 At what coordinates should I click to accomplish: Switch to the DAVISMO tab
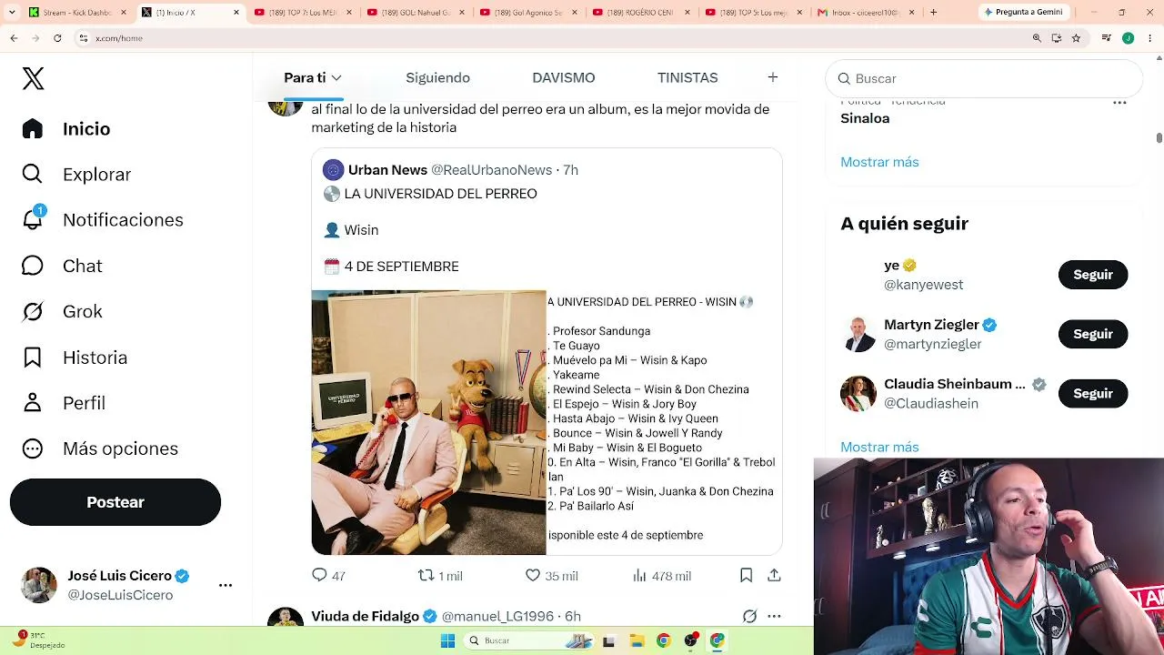click(x=564, y=78)
